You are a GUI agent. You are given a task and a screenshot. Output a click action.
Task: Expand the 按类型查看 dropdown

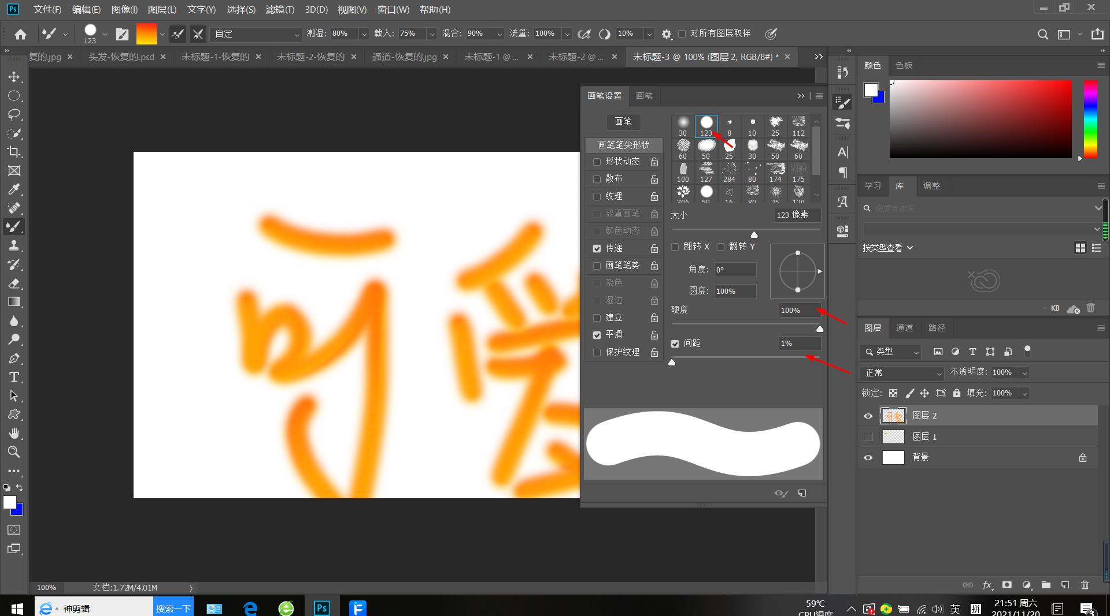[888, 248]
